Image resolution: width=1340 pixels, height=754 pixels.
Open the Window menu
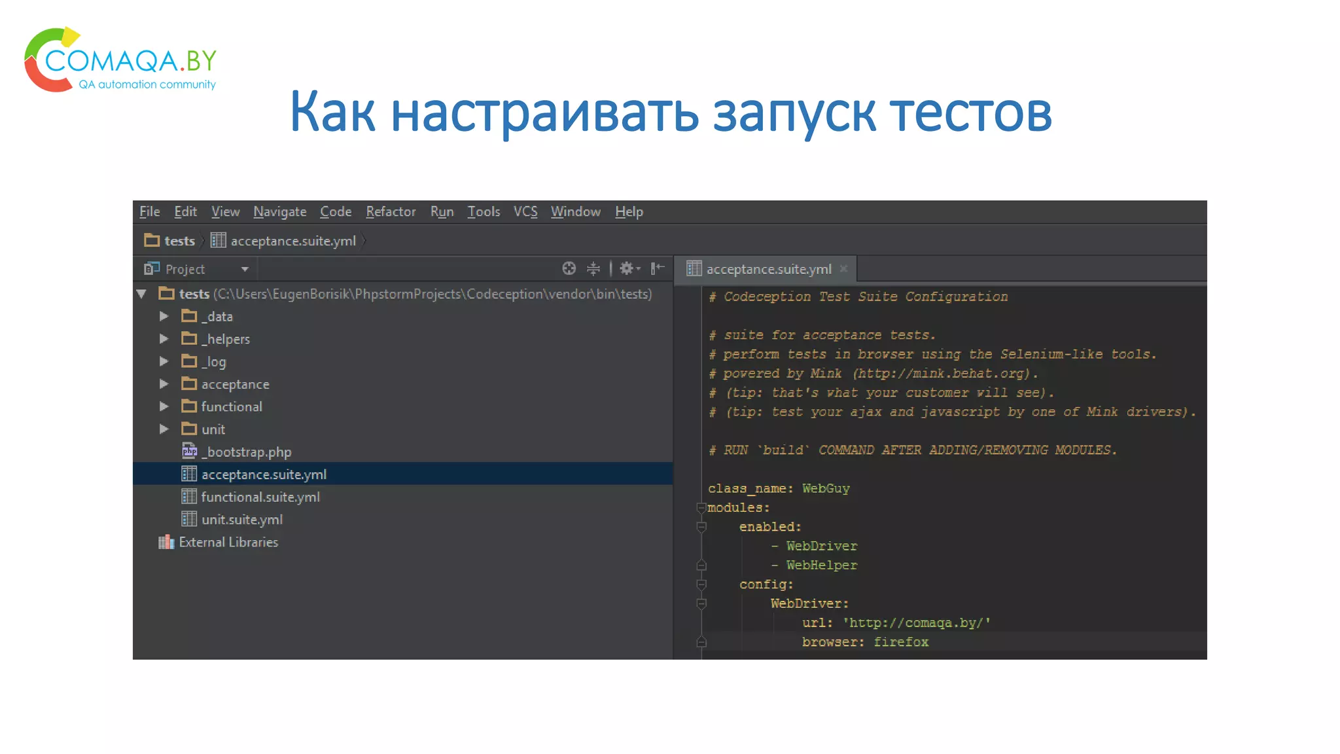tap(575, 211)
